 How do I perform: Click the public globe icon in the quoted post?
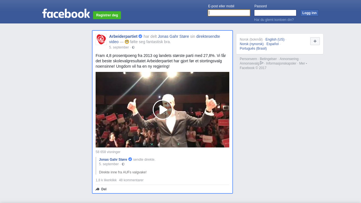123,164
